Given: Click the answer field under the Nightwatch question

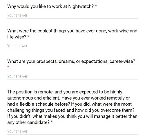Looking at the screenshot, I should [x=72, y=15].
